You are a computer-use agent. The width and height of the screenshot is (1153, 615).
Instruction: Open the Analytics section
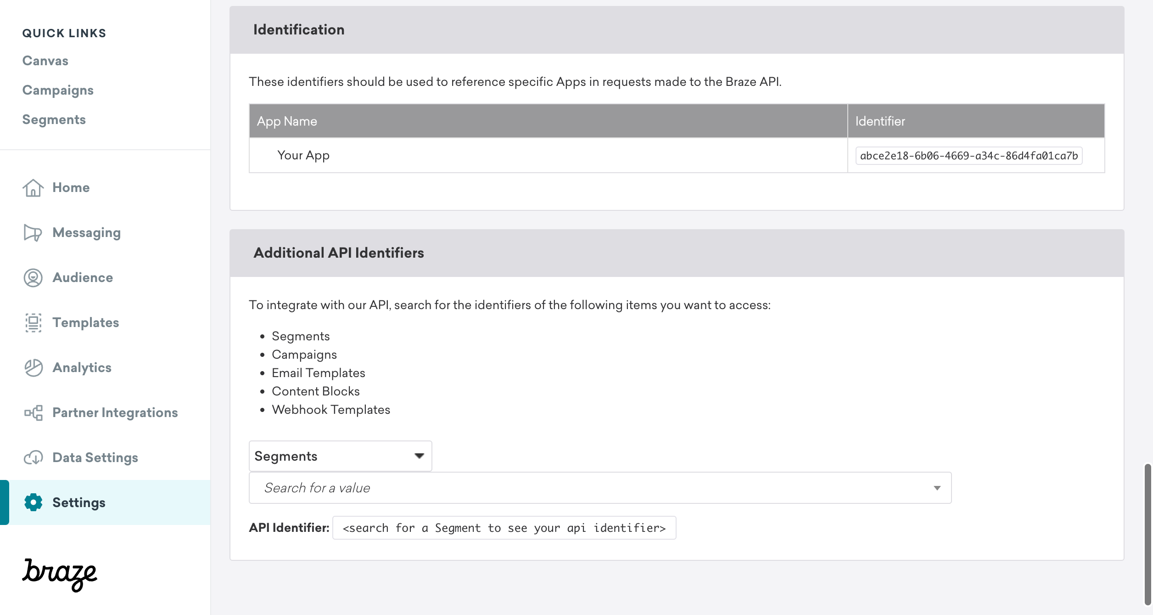pos(82,367)
